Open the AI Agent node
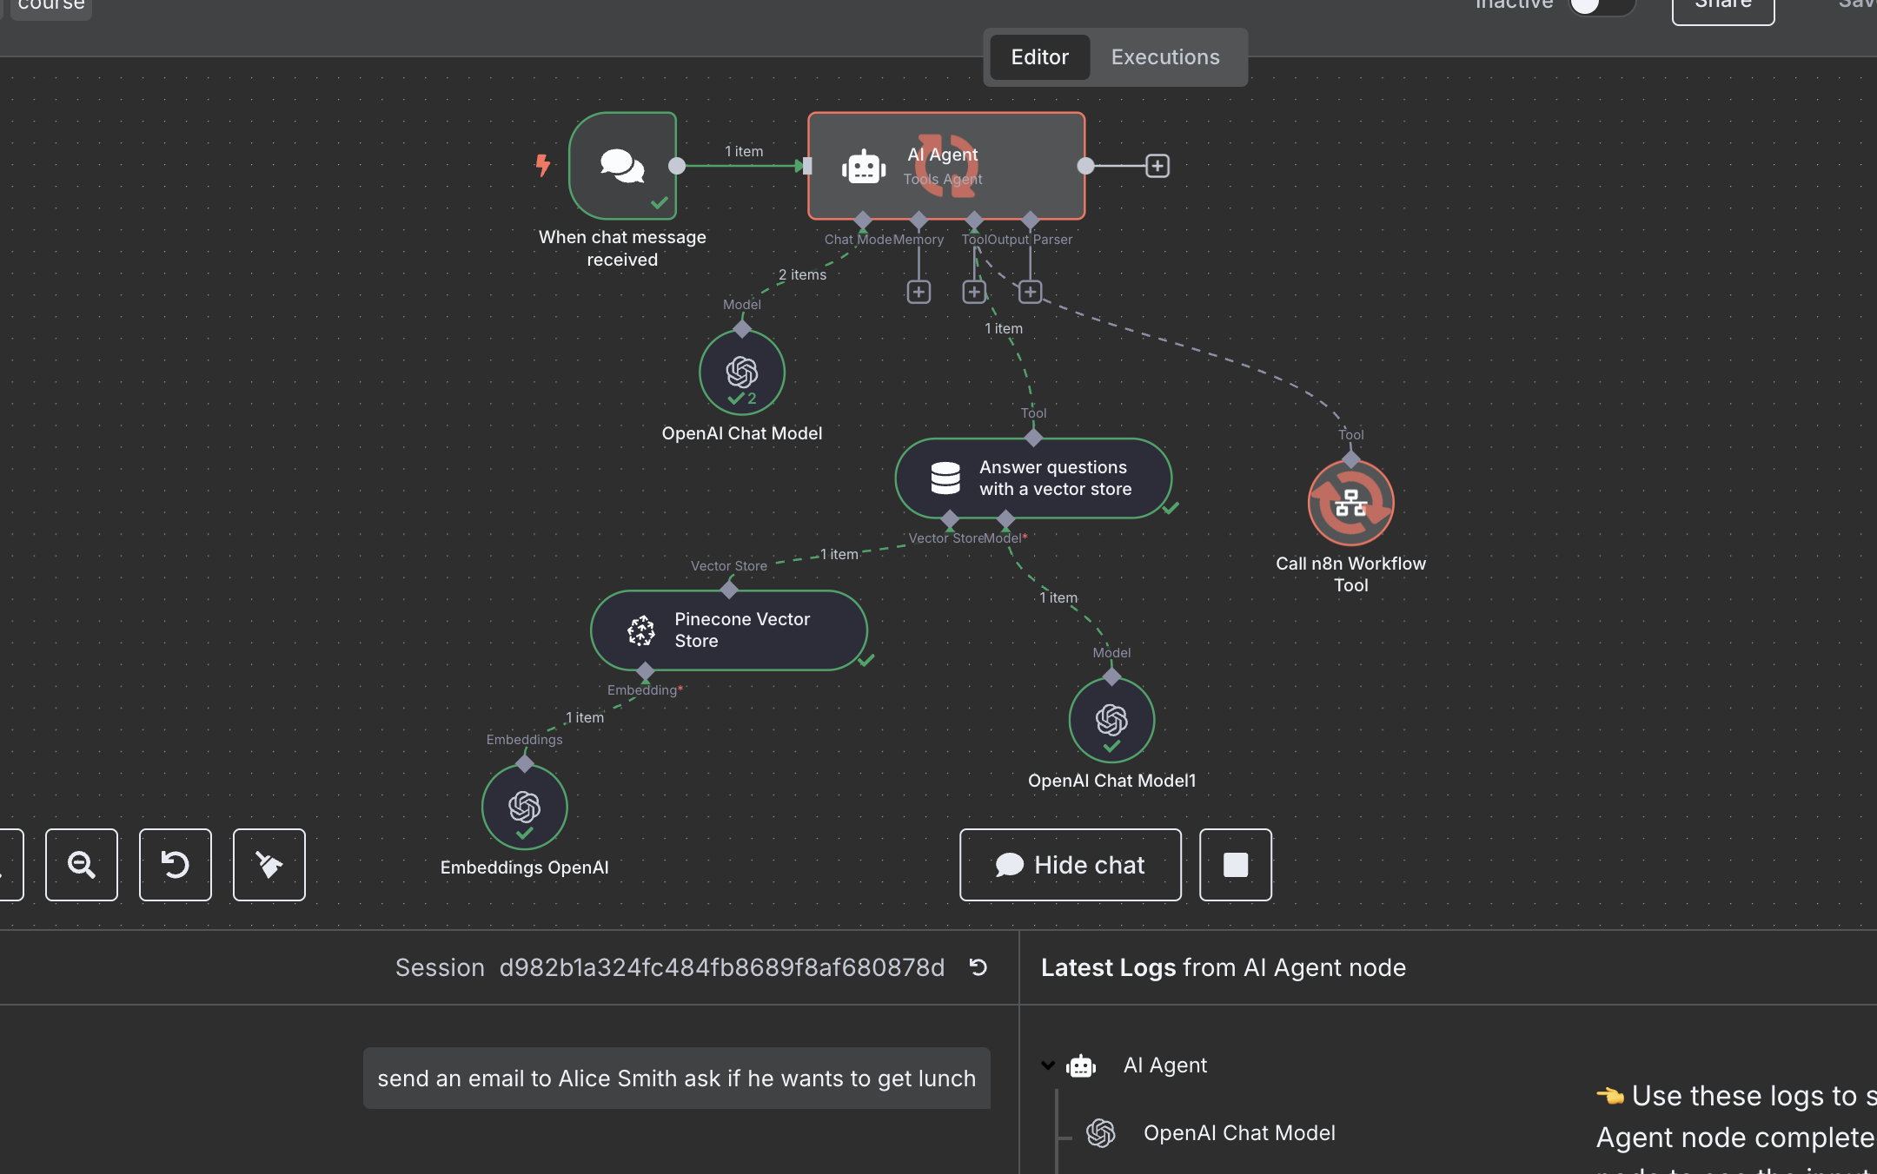 pyautogui.click(x=945, y=165)
